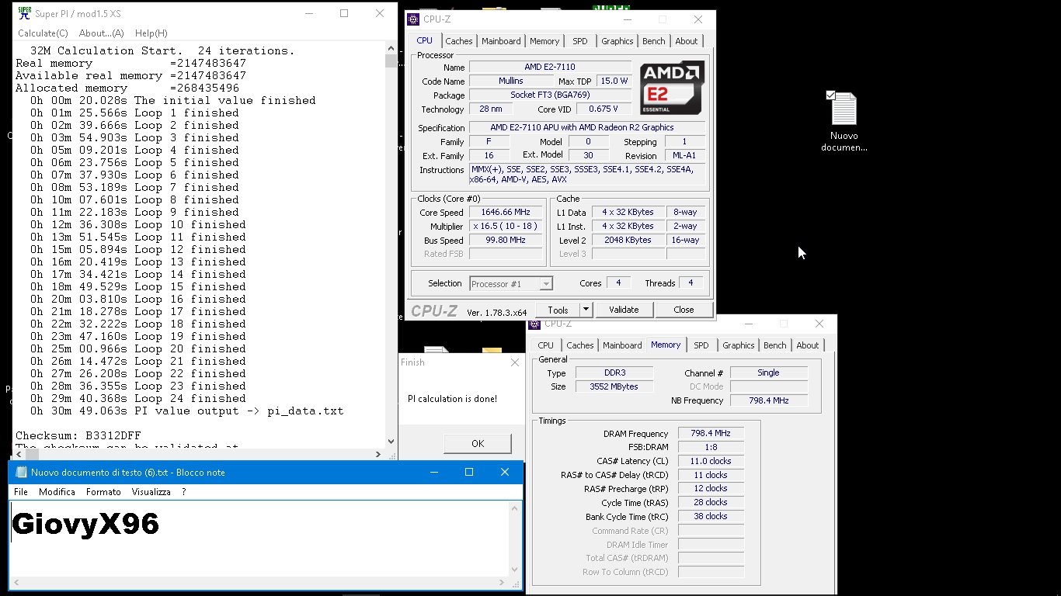Viewport: 1061px width, 596px height.
Task: Switch to SPD tab in lower CPU-Z window
Action: pyautogui.click(x=701, y=345)
